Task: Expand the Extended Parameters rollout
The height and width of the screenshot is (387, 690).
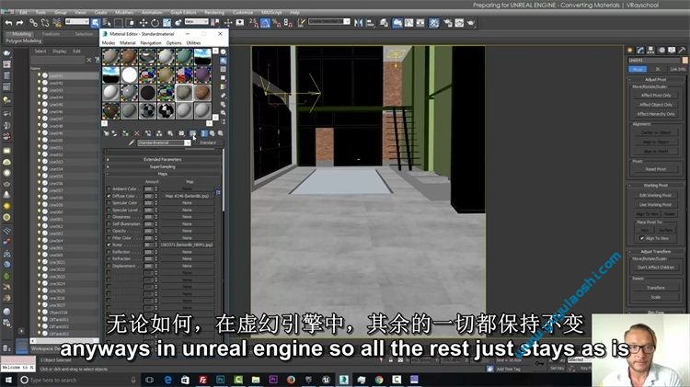Action: pos(162,160)
